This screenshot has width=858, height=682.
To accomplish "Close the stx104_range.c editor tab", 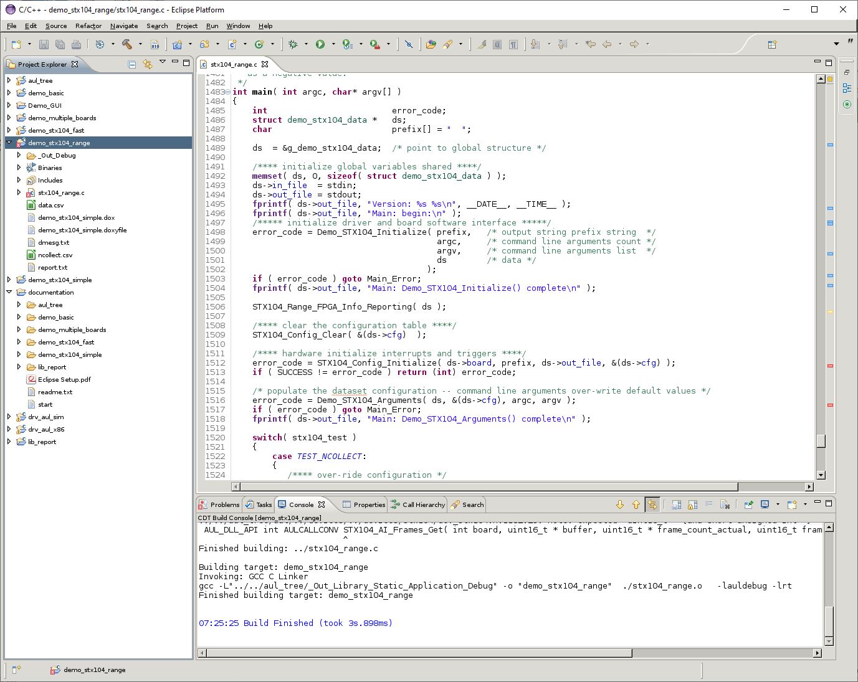I will tap(265, 64).
